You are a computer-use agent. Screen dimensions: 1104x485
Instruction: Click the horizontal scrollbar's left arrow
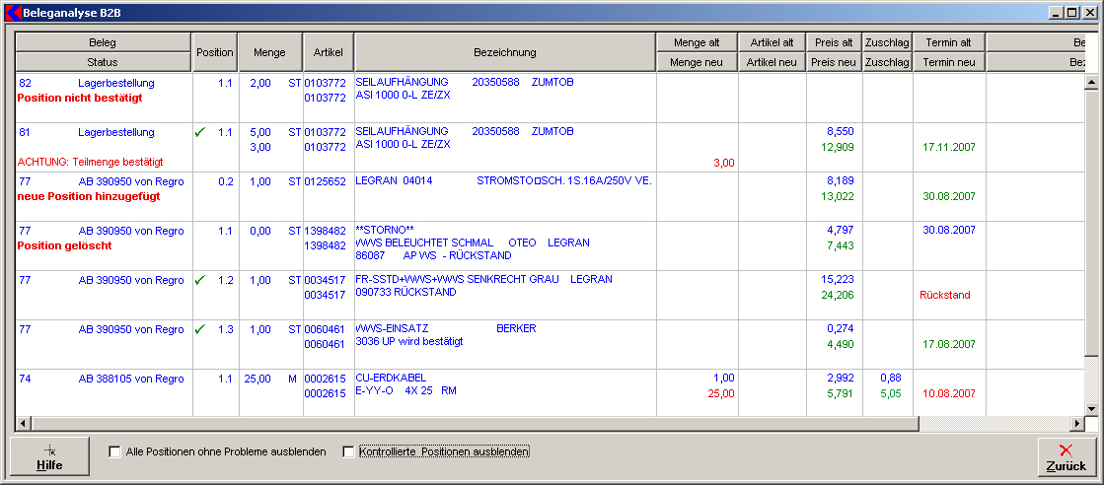click(23, 424)
